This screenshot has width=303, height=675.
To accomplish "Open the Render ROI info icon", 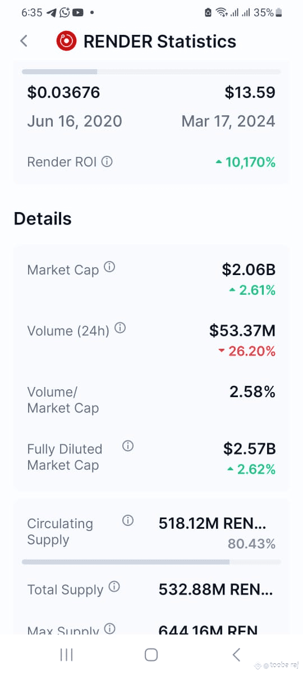I will (107, 161).
